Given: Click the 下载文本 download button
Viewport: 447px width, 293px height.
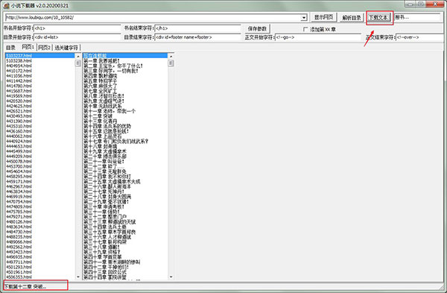Looking at the screenshot, I should tap(378, 18).
